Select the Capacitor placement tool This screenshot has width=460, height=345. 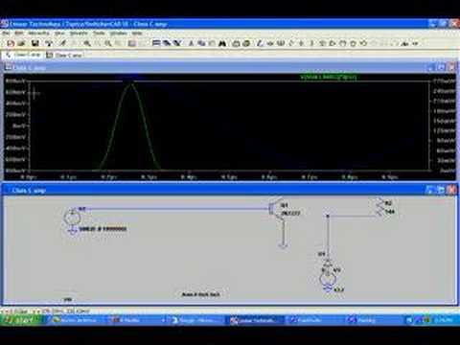click(x=301, y=43)
